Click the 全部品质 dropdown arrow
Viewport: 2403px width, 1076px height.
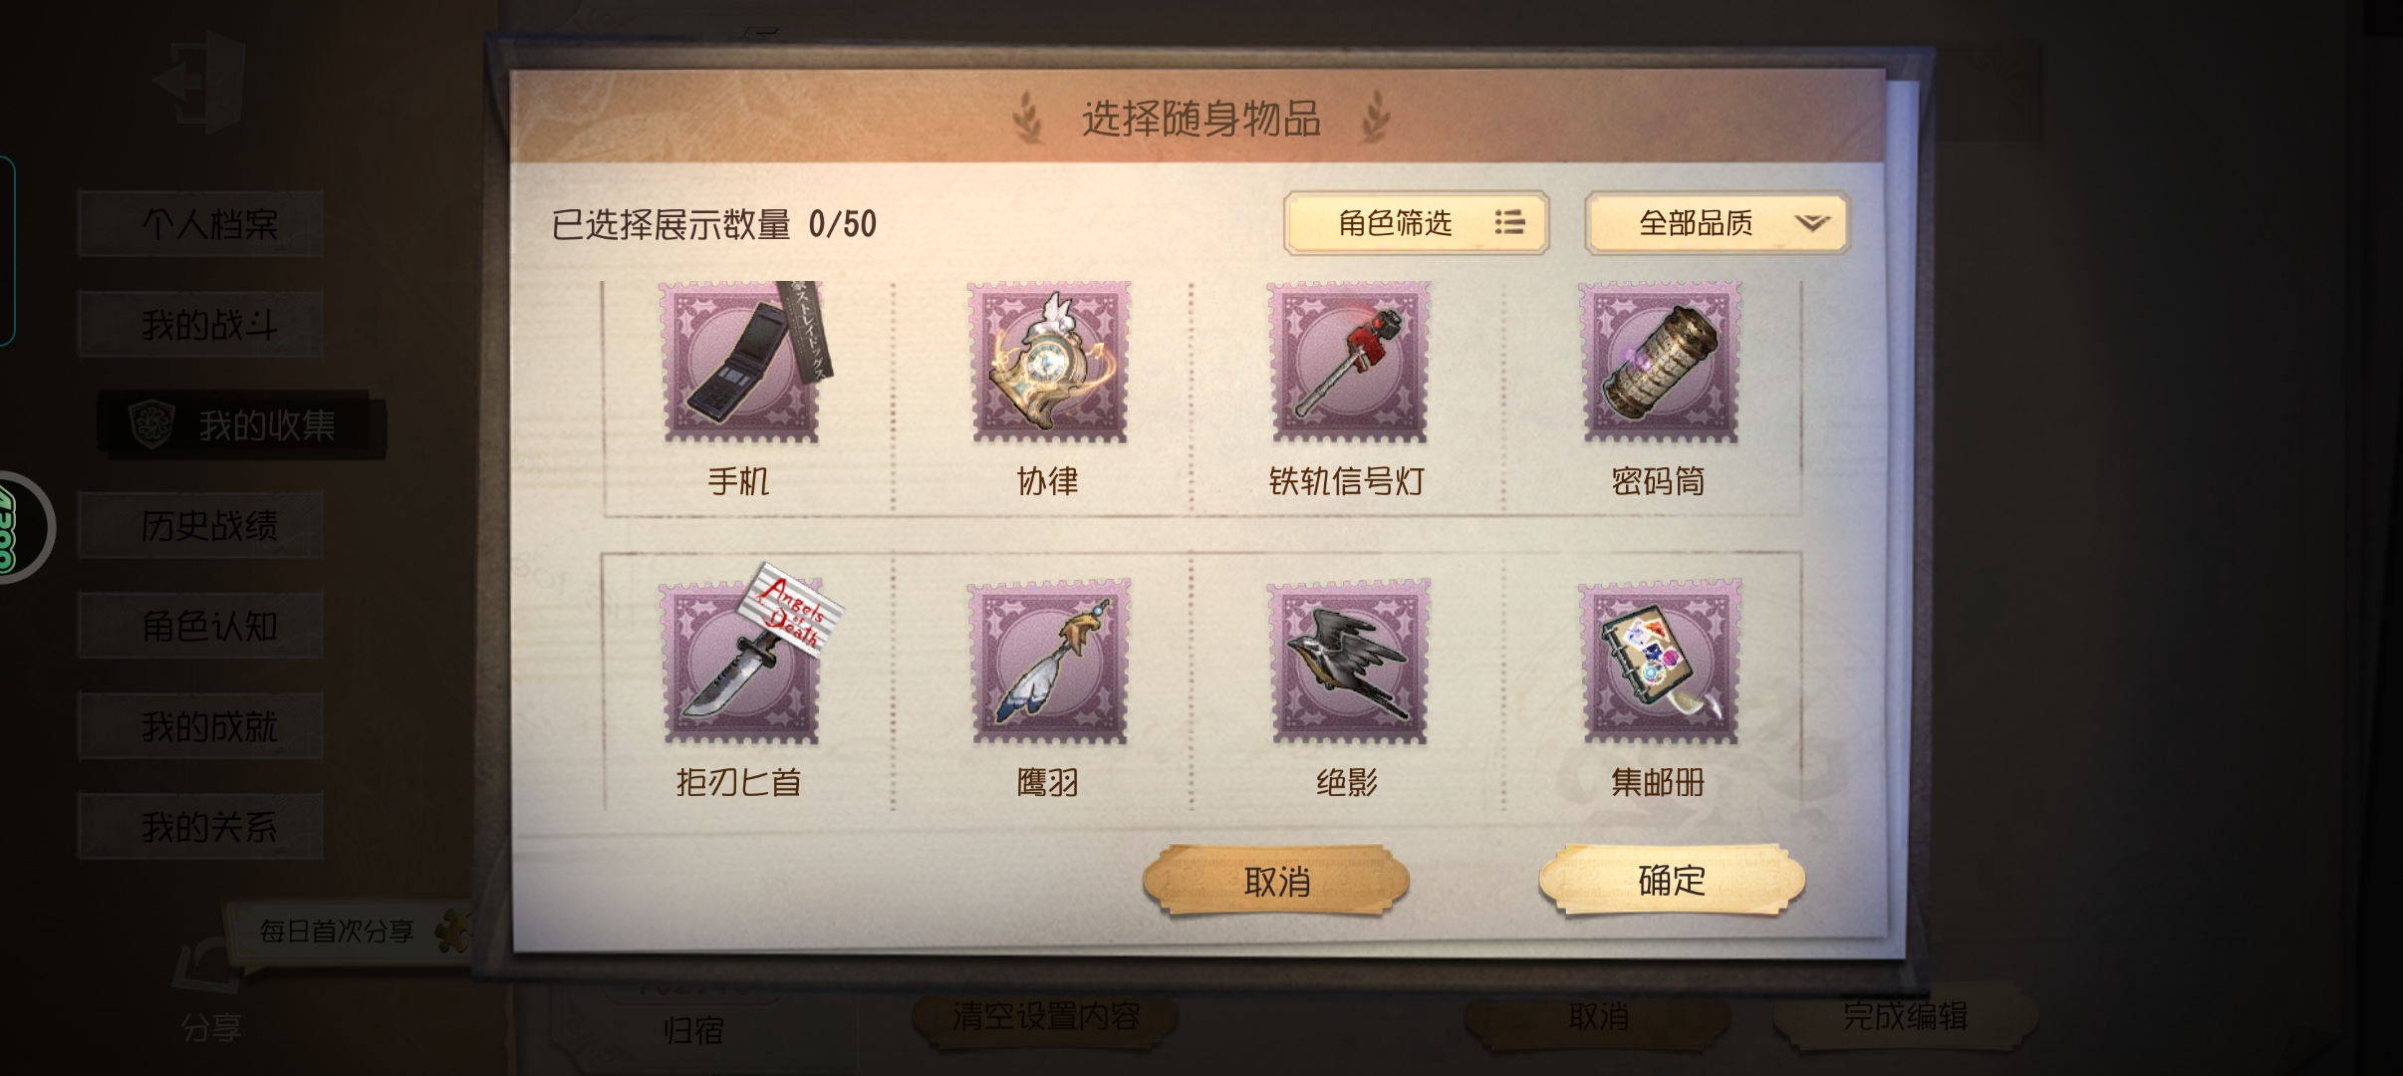(x=1812, y=223)
